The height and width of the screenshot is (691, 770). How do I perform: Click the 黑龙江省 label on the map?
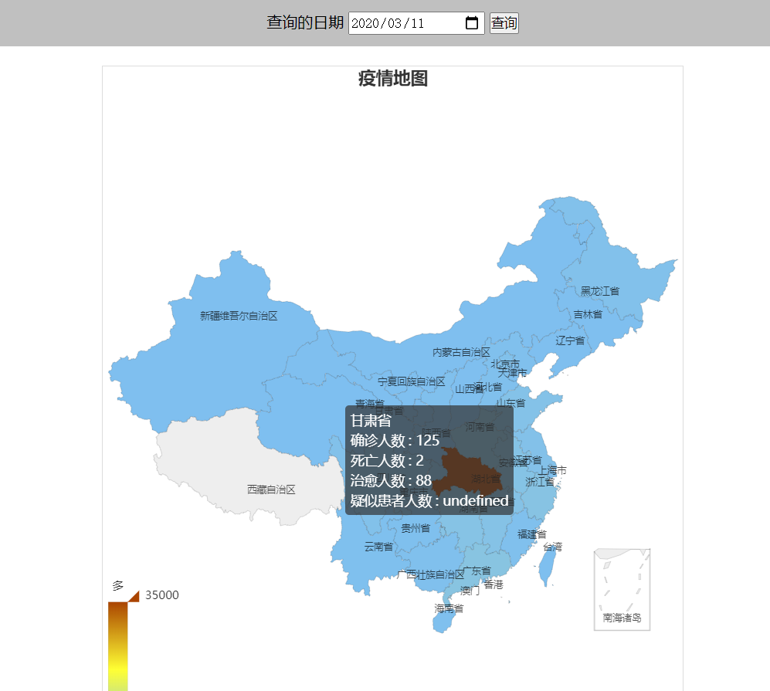(x=599, y=291)
